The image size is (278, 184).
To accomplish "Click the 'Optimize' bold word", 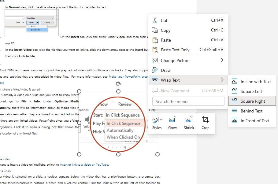I will pyautogui.click(x=61, y=101).
